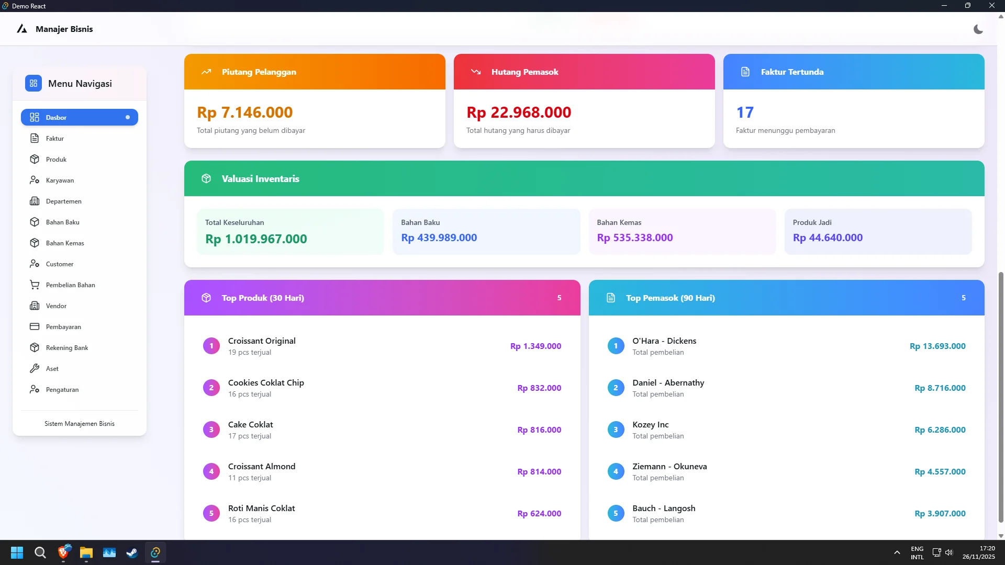Select the Produk box icon
The height and width of the screenshot is (565, 1005).
tap(35, 159)
